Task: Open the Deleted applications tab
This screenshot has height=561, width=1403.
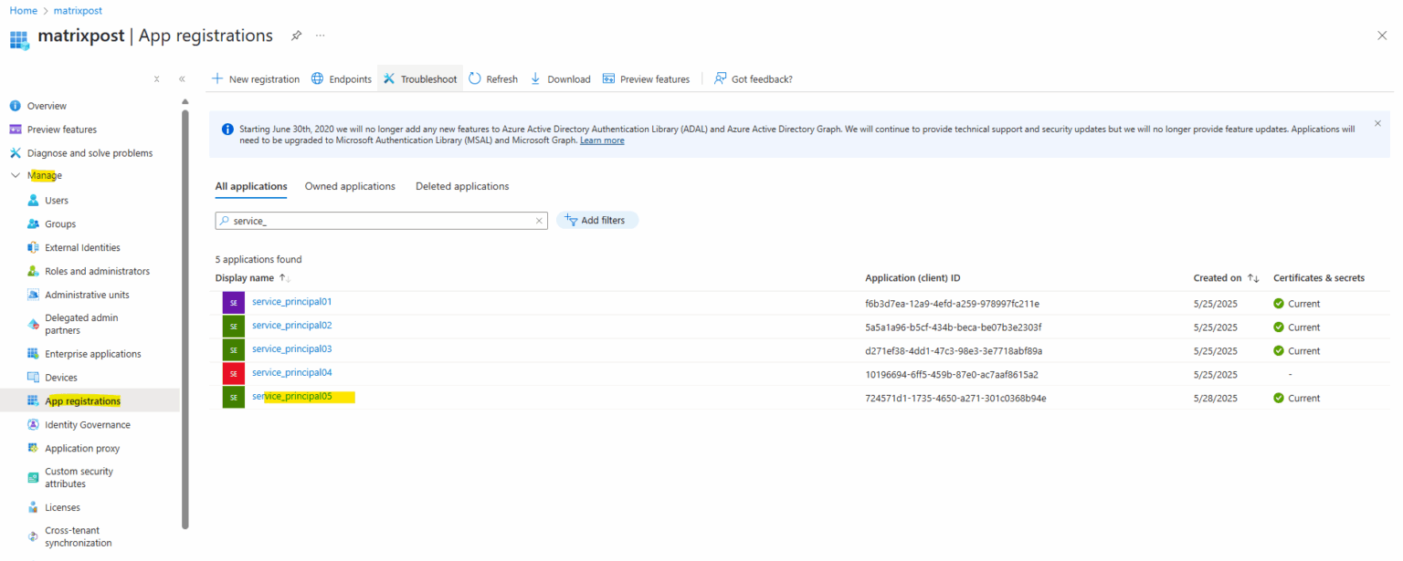Action: 461,186
